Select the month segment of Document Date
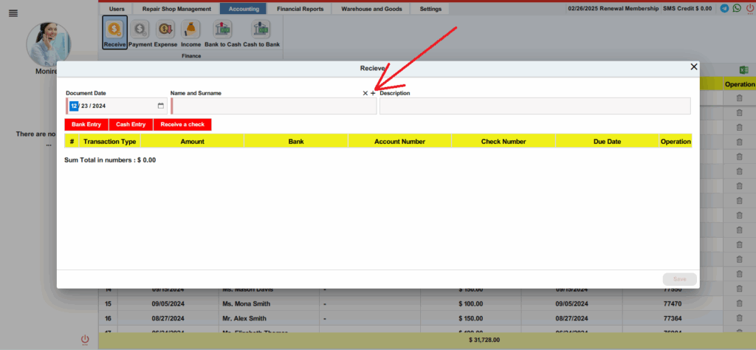The image size is (756, 350). point(74,106)
